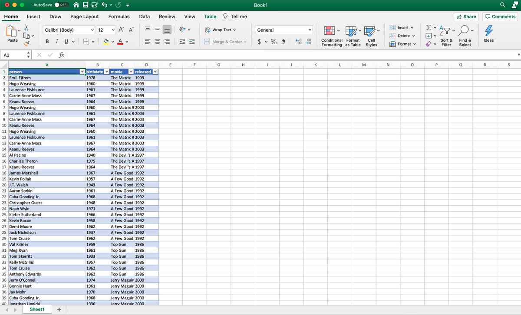Open the General number format dropdown
The height and width of the screenshot is (315, 521).
pyautogui.click(x=284, y=30)
